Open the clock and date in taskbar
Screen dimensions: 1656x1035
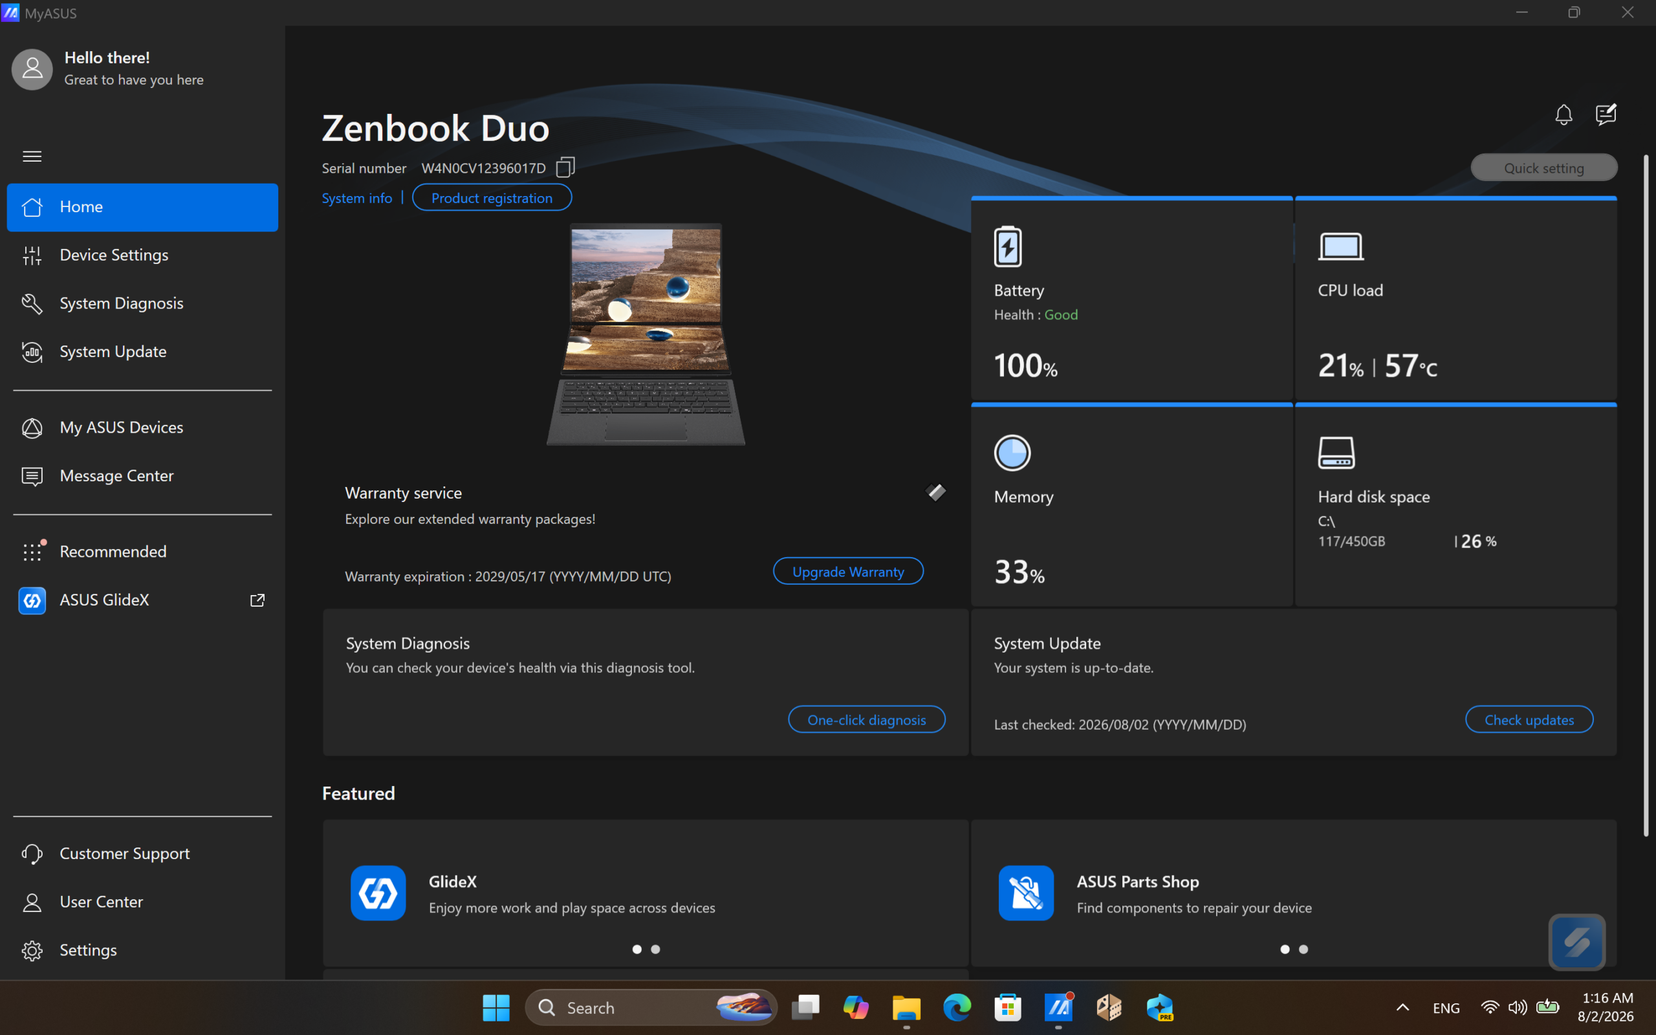pyautogui.click(x=1607, y=1007)
